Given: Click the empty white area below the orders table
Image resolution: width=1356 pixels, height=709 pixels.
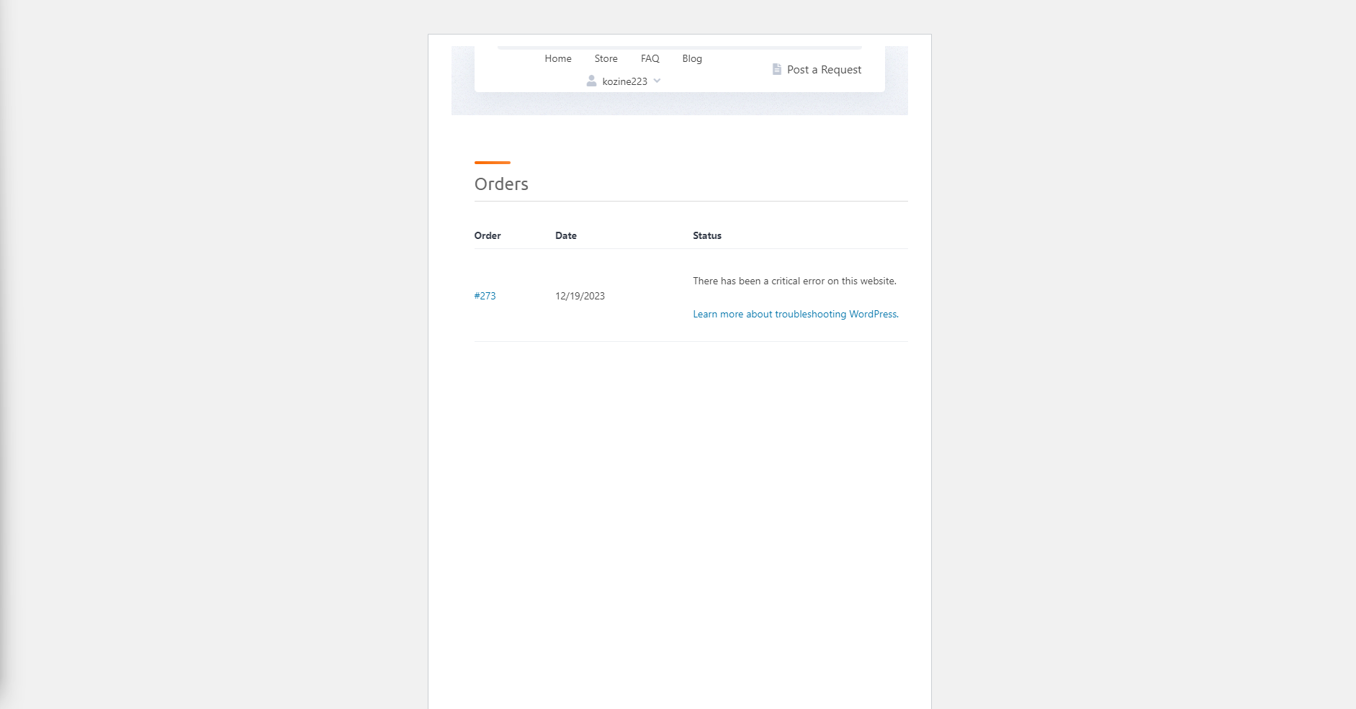Looking at the screenshot, I should (x=679, y=525).
